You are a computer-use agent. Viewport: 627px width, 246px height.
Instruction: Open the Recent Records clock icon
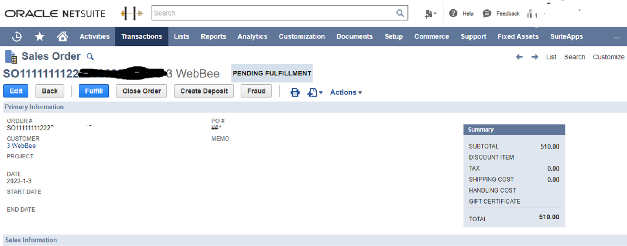[17, 37]
